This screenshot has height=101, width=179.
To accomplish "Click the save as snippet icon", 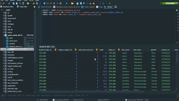I will pyautogui.click(x=81, y=3).
